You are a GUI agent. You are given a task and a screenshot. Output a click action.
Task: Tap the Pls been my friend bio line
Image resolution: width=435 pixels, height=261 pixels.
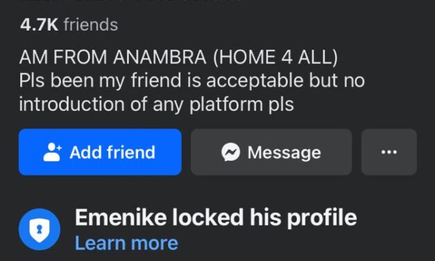pos(191,81)
